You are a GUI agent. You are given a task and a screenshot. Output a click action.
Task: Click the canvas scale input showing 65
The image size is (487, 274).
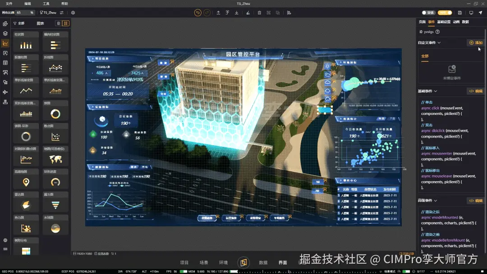coord(25,13)
